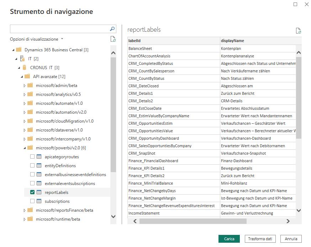This screenshot has height=247, width=311.
Task: Expand microsoft/cloudMigration/v1.0 folder arrow
Action: click(25, 121)
